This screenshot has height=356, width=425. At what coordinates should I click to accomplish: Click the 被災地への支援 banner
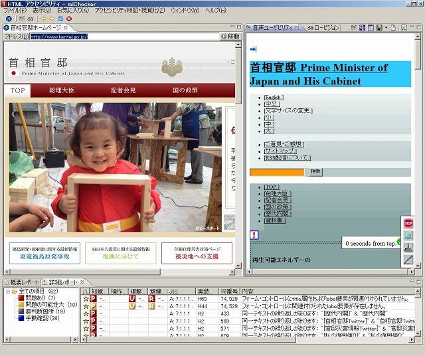pyautogui.click(x=197, y=253)
